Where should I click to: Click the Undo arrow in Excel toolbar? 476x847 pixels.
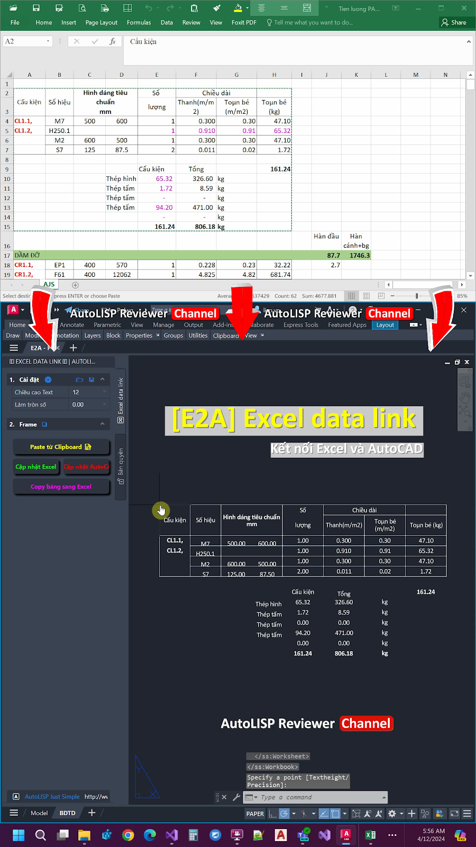coord(149,8)
